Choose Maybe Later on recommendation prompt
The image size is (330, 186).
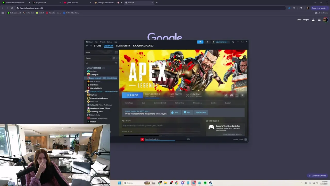201,112
